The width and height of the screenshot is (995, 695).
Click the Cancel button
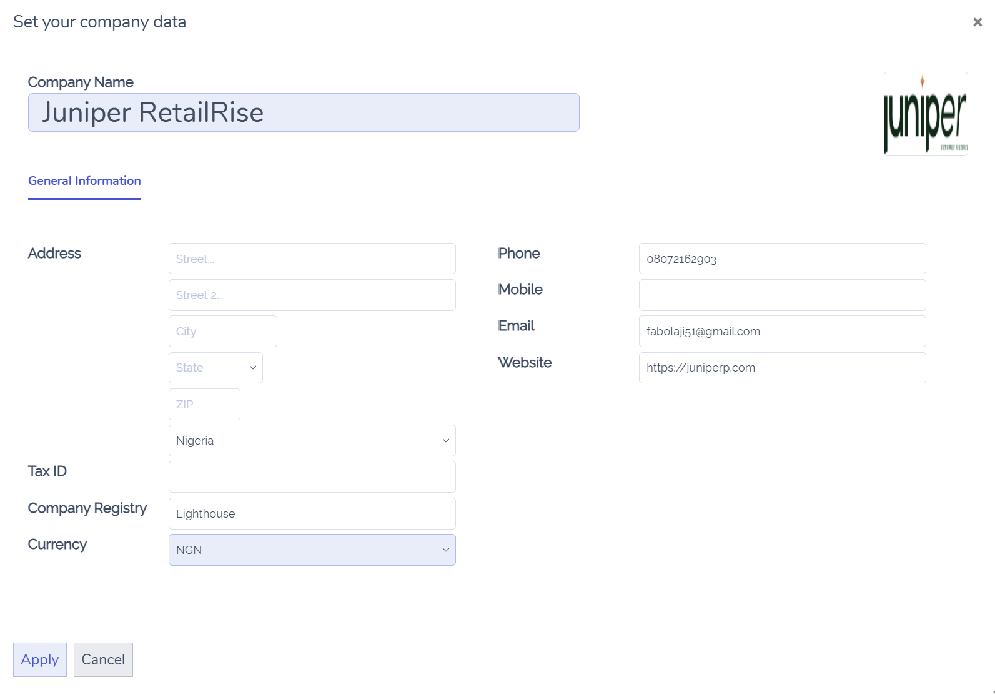click(x=103, y=659)
